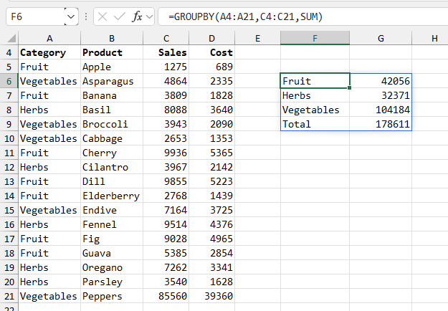Click the Vegetables result cell in column F
The image size is (448, 311).
[x=315, y=110]
